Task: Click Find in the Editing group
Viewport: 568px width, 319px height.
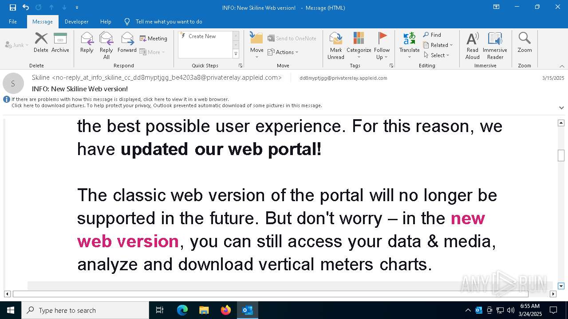Action: pyautogui.click(x=432, y=35)
